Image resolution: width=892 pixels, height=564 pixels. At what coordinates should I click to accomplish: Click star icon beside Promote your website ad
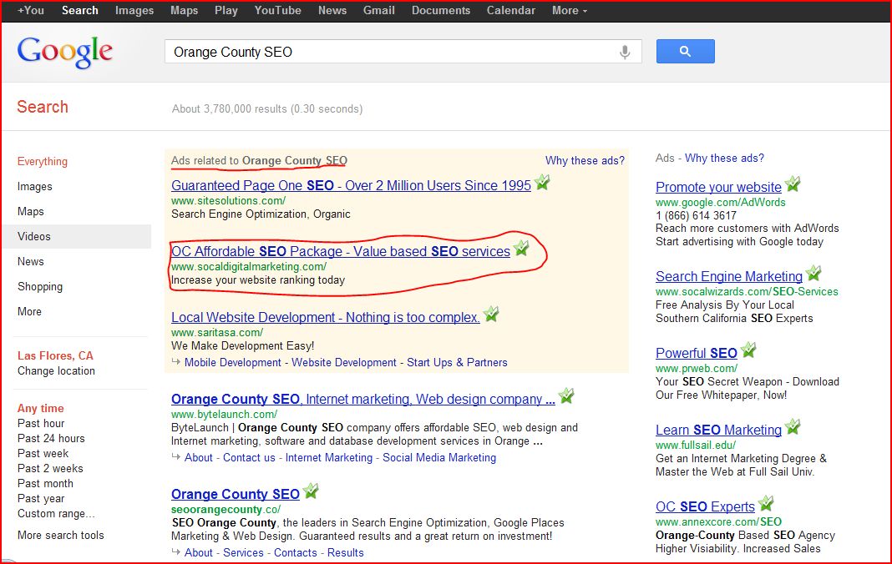point(793,184)
